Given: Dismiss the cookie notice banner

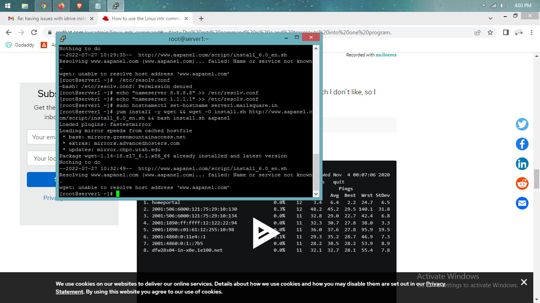Looking at the screenshot, I should point(524,282).
